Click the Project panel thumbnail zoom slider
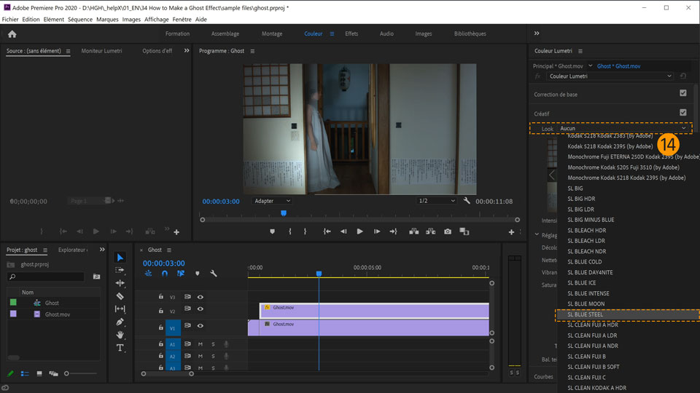This screenshot has height=393, width=700. coord(67,373)
